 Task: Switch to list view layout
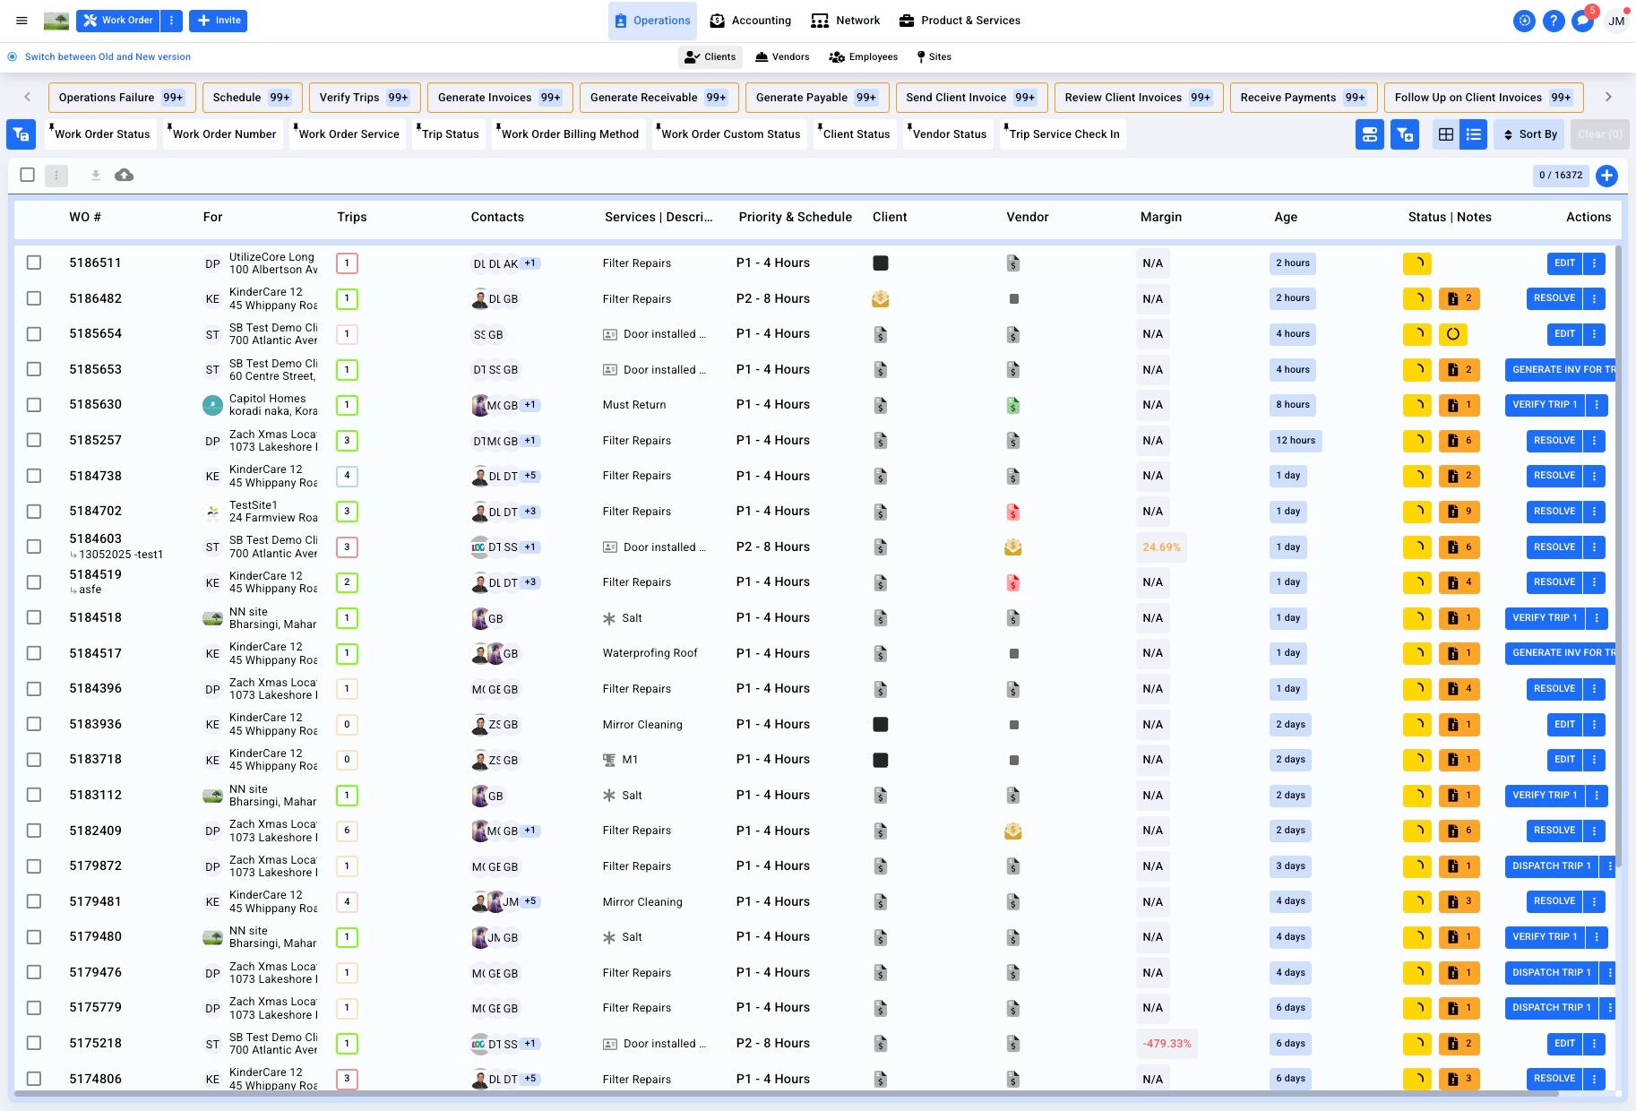pyautogui.click(x=1474, y=134)
